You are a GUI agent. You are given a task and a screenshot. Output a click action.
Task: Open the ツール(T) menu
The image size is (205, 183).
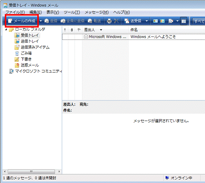pyautogui.click(x=72, y=12)
